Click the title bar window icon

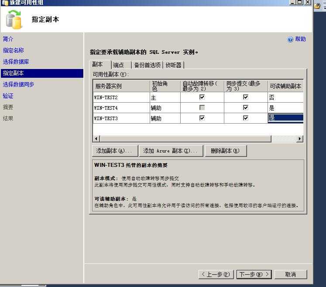4,3
